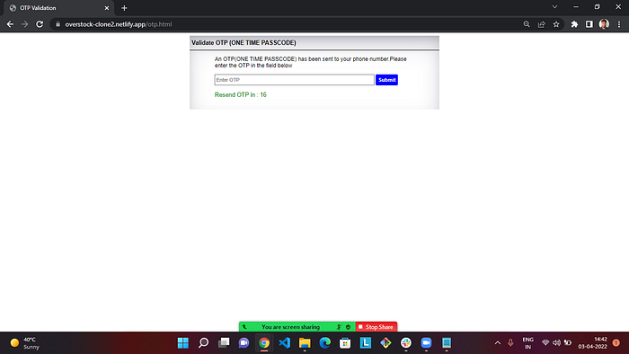
Task: Open the Teams Chat taskbar icon
Action: coord(244,343)
